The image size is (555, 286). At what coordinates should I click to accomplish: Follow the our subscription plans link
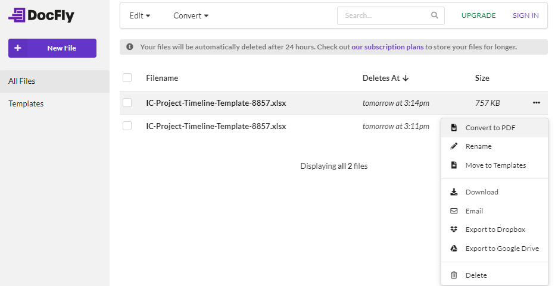point(387,47)
